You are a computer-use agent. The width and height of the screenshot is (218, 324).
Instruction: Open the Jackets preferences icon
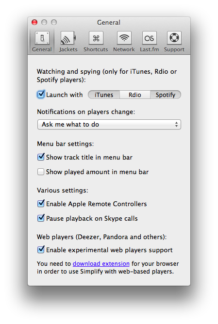[x=68, y=38]
